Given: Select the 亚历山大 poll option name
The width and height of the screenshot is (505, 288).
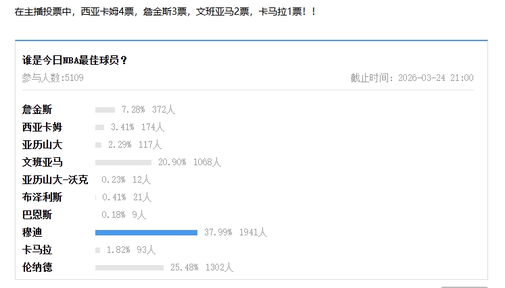Looking at the screenshot, I should pos(43,144).
